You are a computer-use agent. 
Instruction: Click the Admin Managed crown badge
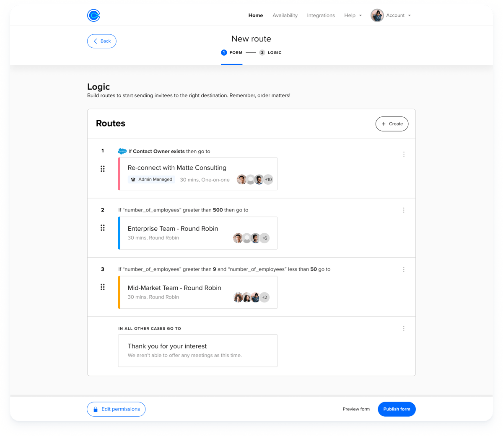151,180
